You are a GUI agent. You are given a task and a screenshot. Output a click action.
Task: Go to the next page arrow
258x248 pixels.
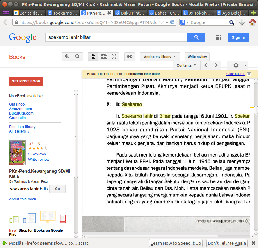pos(216,65)
